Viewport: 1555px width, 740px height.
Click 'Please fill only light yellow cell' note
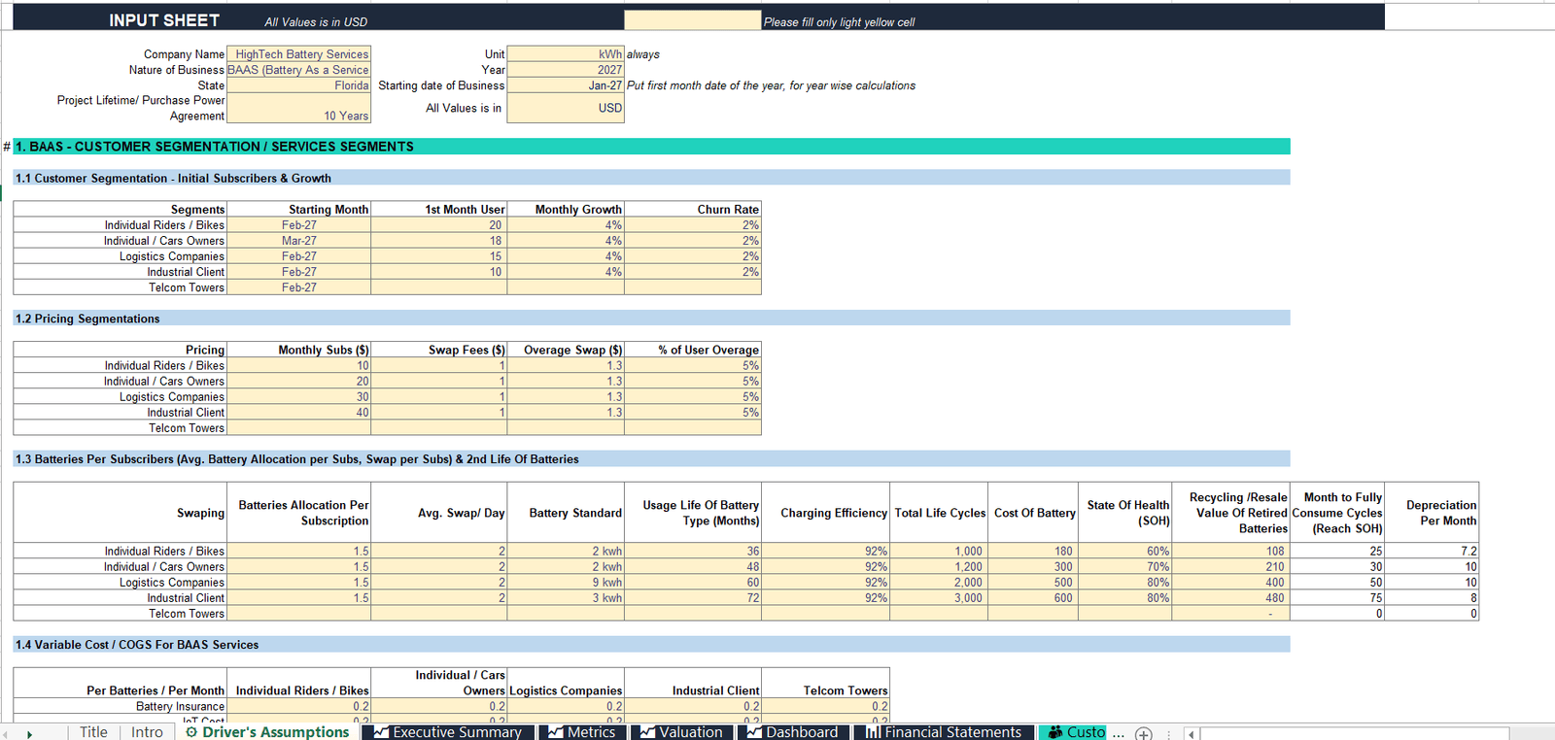point(839,21)
